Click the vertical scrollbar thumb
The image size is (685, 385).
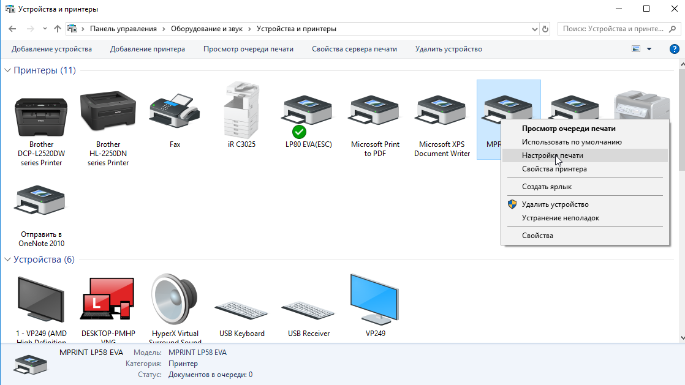click(x=683, y=119)
